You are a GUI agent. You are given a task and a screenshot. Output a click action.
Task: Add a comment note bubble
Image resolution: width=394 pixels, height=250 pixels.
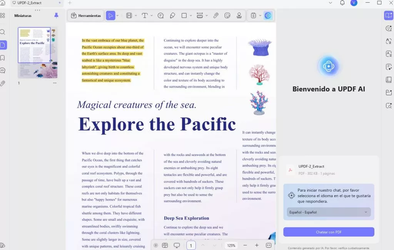(160, 15)
